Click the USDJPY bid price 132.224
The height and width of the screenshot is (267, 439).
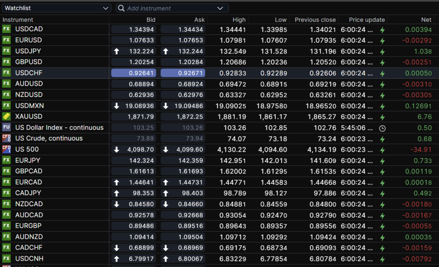tap(133, 51)
